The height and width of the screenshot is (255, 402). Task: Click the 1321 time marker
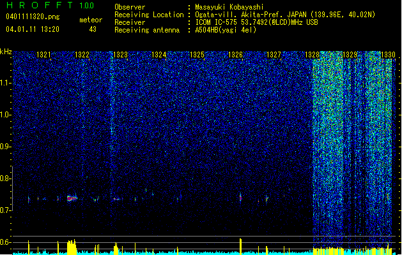43,55
